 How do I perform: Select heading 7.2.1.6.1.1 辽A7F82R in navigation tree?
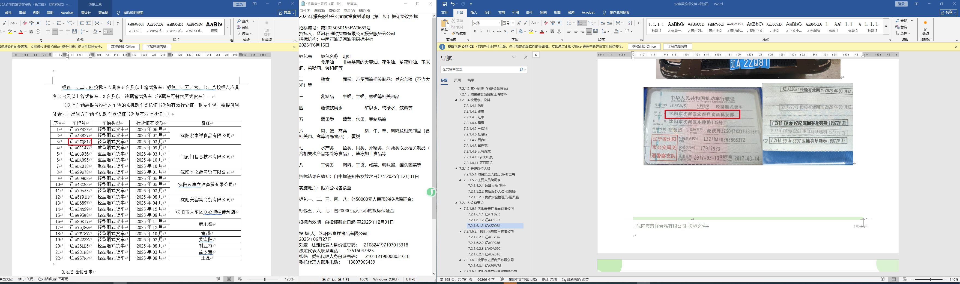pyautogui.click(x=484, y=214)
